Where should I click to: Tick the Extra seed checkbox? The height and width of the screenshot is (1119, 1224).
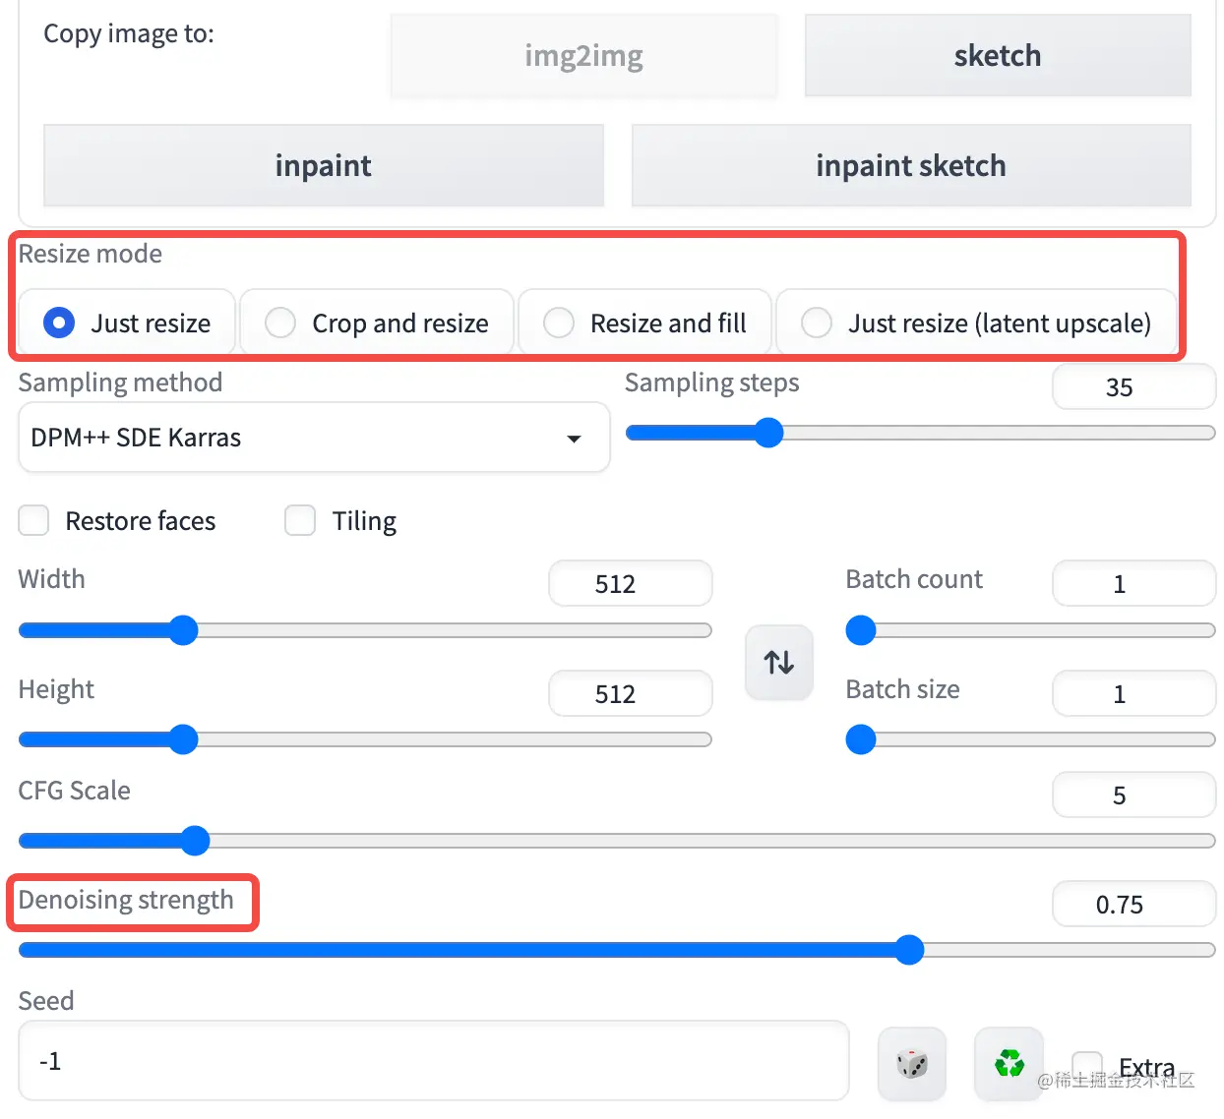(x=1087, y=1065)
